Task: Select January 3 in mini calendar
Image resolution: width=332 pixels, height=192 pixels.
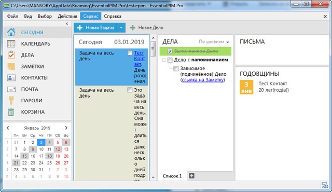Action: pyautogui.click(x=41, y=143)
